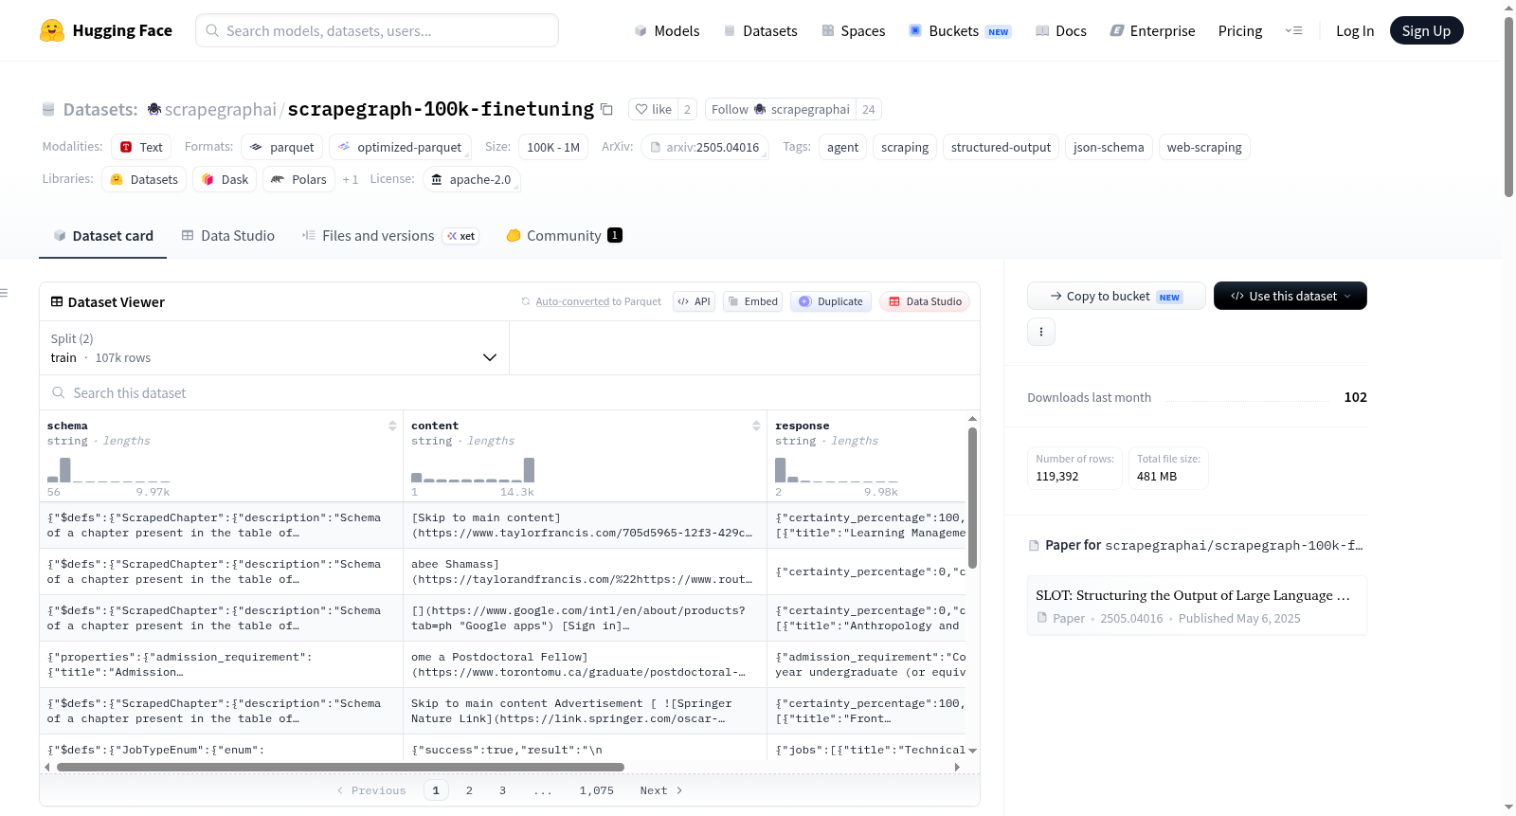
Task: Focus the main search models field
Action: tap(377, 30)
